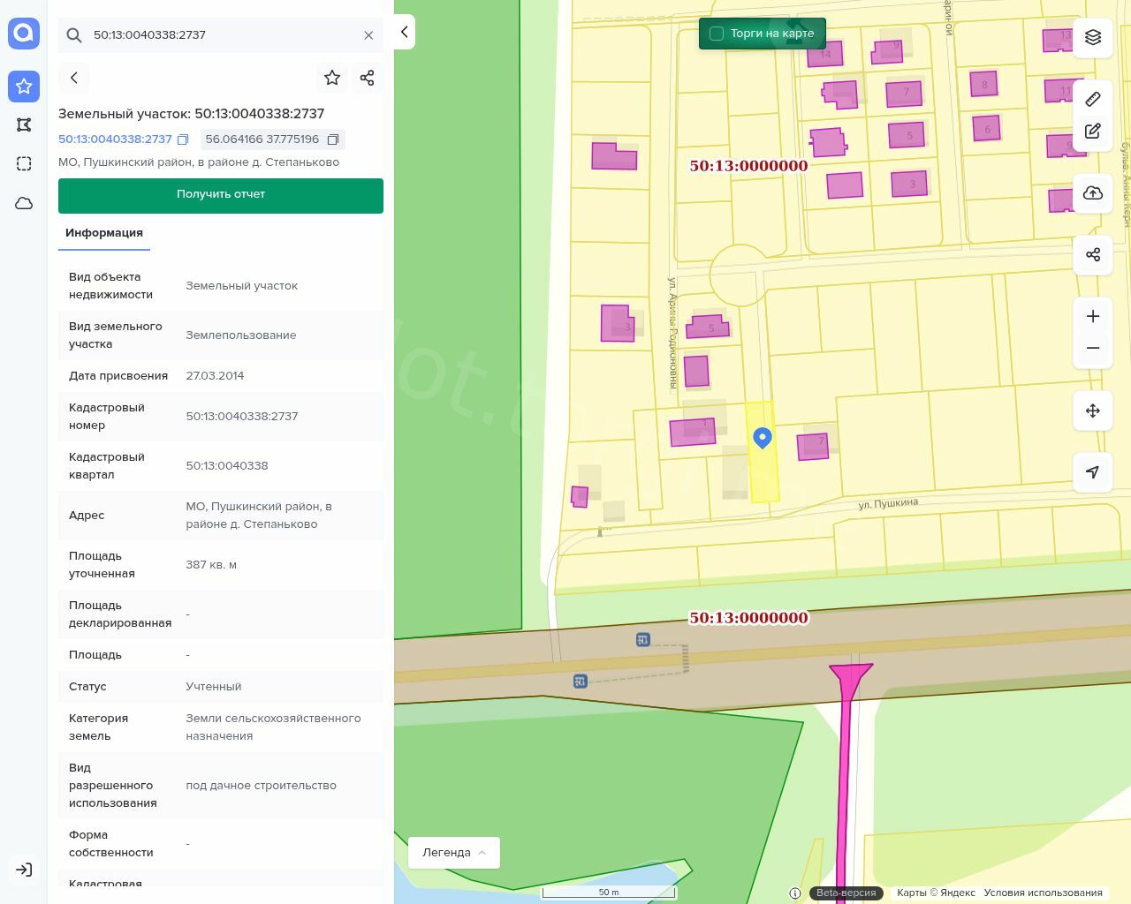This screenshot has height=904, width=1131.
Task: Copy coordinates 56.064166 37.775196
Action: coord(333,139)
